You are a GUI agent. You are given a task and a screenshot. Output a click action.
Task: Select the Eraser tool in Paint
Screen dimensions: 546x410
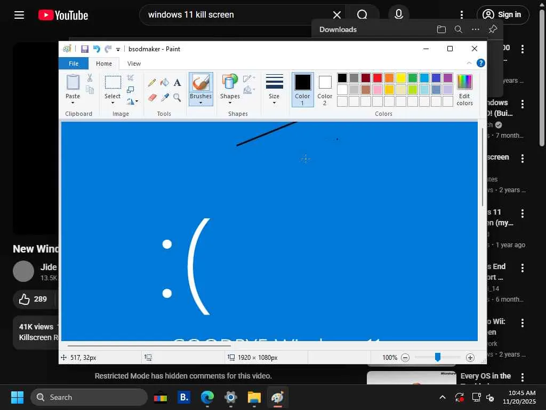click(x=152, y=97)
